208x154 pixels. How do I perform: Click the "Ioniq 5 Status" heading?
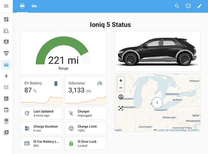(x=110, y=25)
